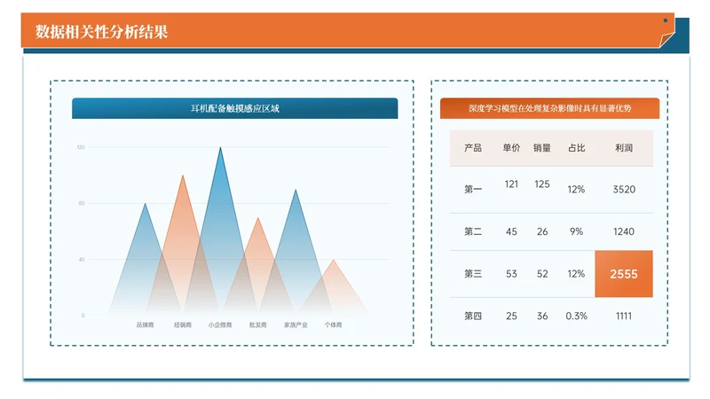Click the pin dot on the orange banner
The image size is (710, 399).
[666, 20]
